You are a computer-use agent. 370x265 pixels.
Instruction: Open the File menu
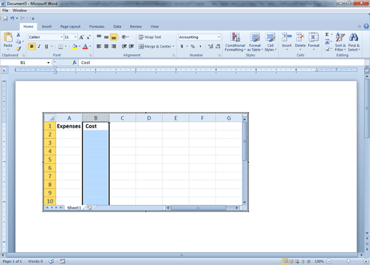[x=5, y=11]
